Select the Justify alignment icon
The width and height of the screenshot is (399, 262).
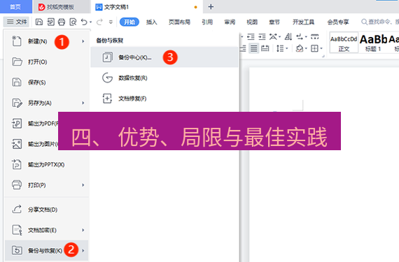254,48
